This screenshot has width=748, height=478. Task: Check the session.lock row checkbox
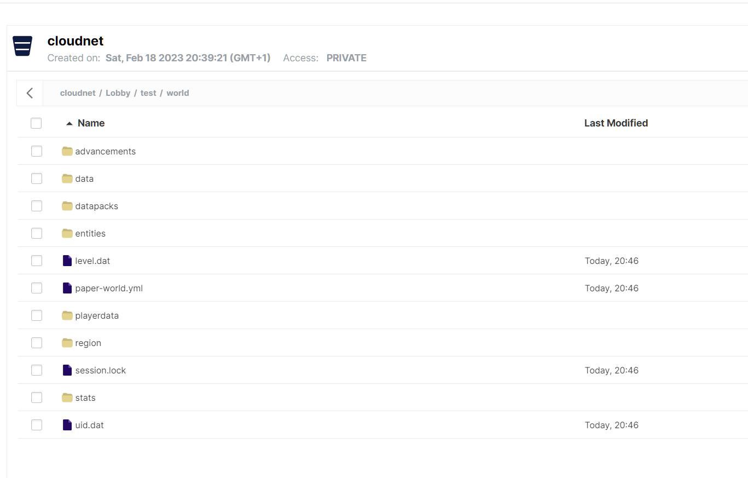(37, 370)
